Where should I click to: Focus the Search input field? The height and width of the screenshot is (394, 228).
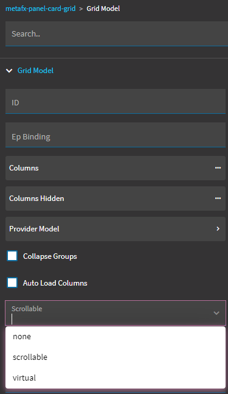117,33
